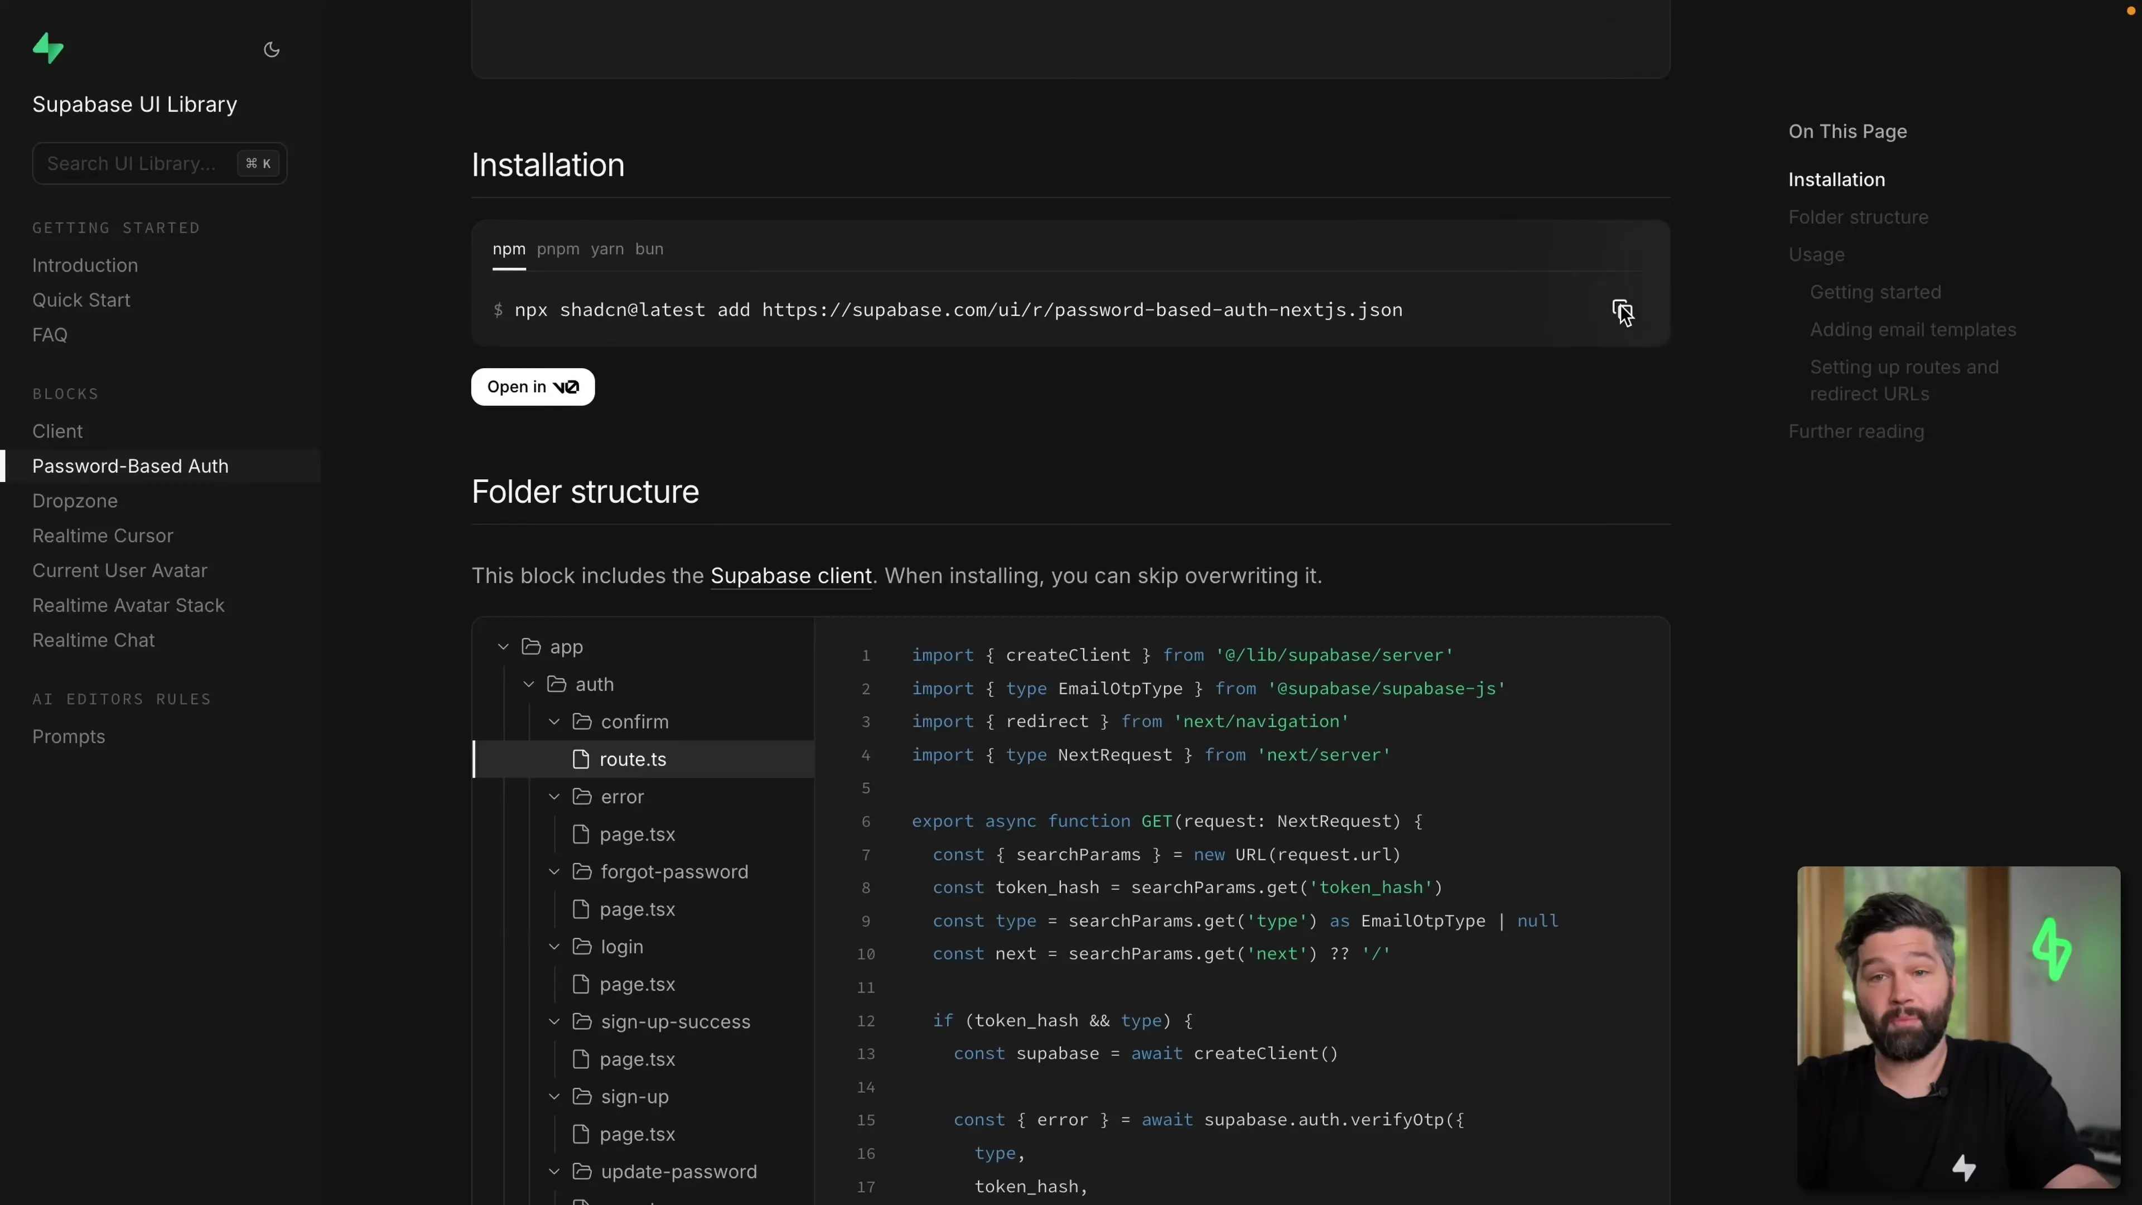Click the sign-up folder icon
The height and width of the screenshot is (1205, 2142).
582,1096
